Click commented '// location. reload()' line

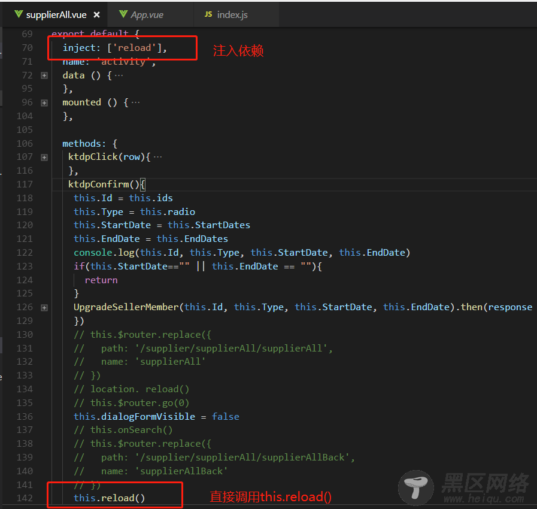click(132, 389)
